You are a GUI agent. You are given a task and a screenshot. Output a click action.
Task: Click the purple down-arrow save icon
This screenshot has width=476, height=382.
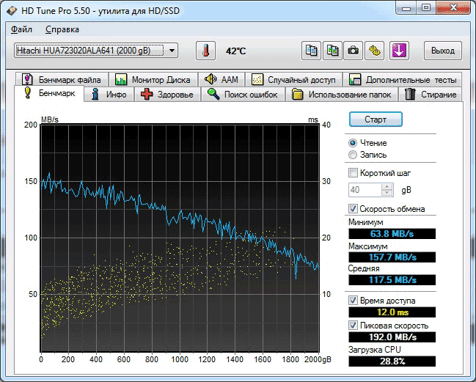(x=398, y=51)
